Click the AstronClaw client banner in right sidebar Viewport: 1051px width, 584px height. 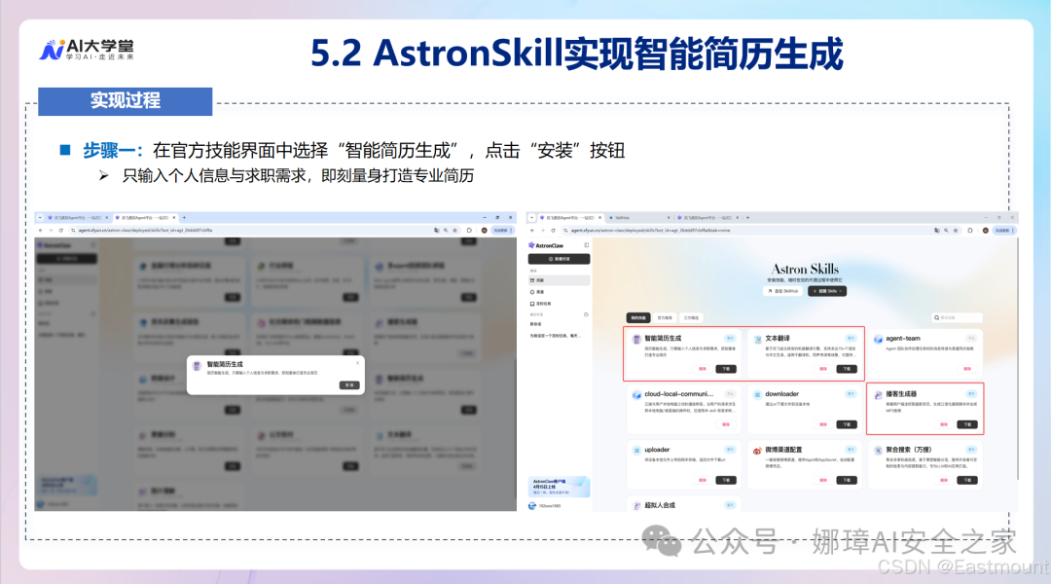pos(559,486)
